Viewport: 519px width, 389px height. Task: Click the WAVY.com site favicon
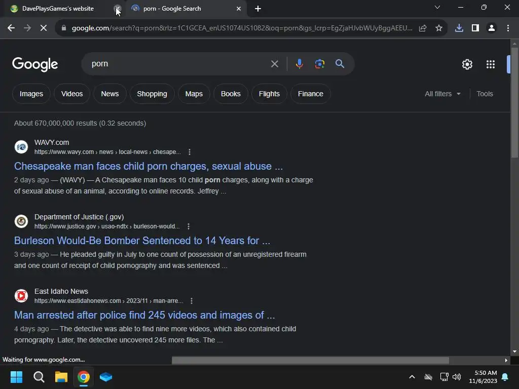coord(21,147)
